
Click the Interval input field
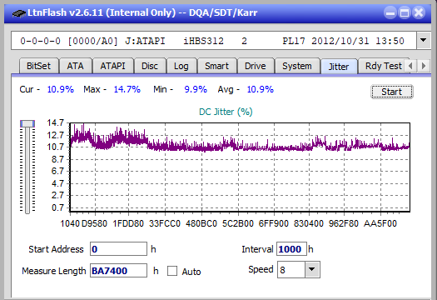(x=291, y=249)
